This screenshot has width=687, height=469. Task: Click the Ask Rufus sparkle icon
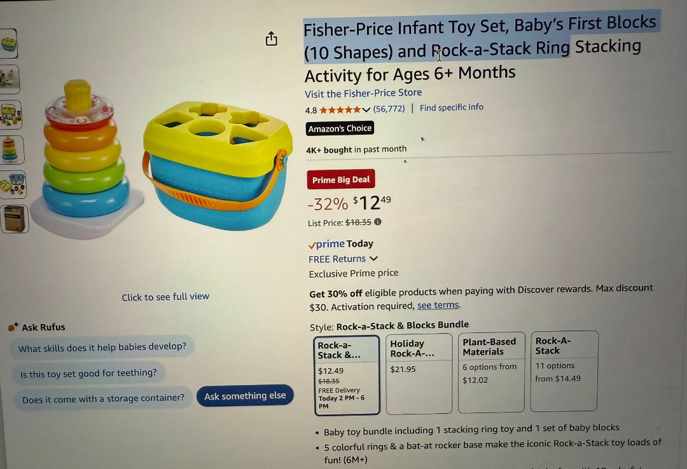pos(13,327)
